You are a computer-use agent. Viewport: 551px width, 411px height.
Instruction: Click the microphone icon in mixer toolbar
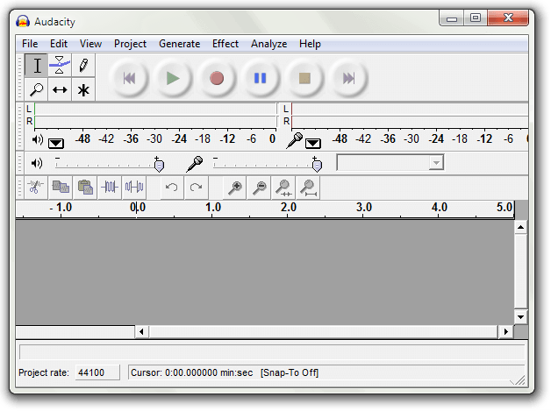point(194,164)
